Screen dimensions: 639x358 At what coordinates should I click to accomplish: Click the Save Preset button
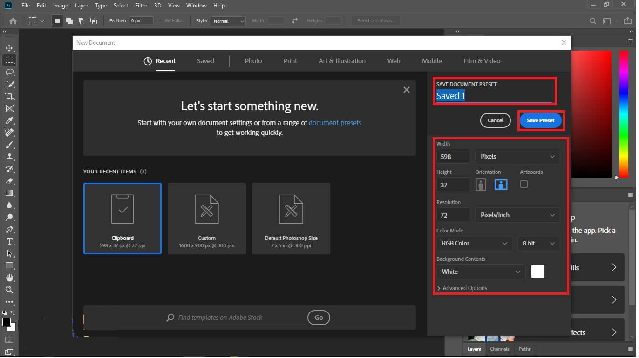(x=540, y=120)
